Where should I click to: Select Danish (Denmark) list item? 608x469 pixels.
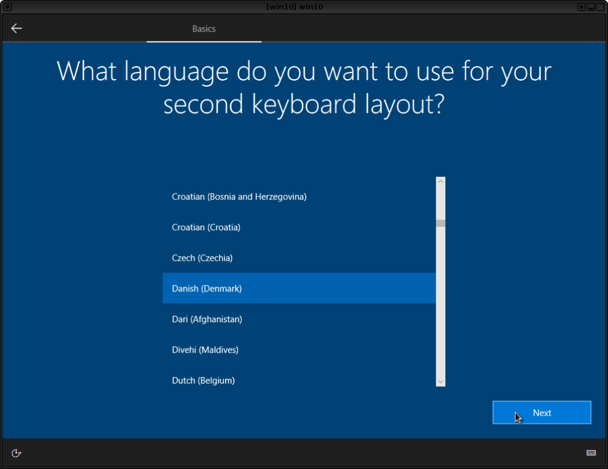point(299,289)
